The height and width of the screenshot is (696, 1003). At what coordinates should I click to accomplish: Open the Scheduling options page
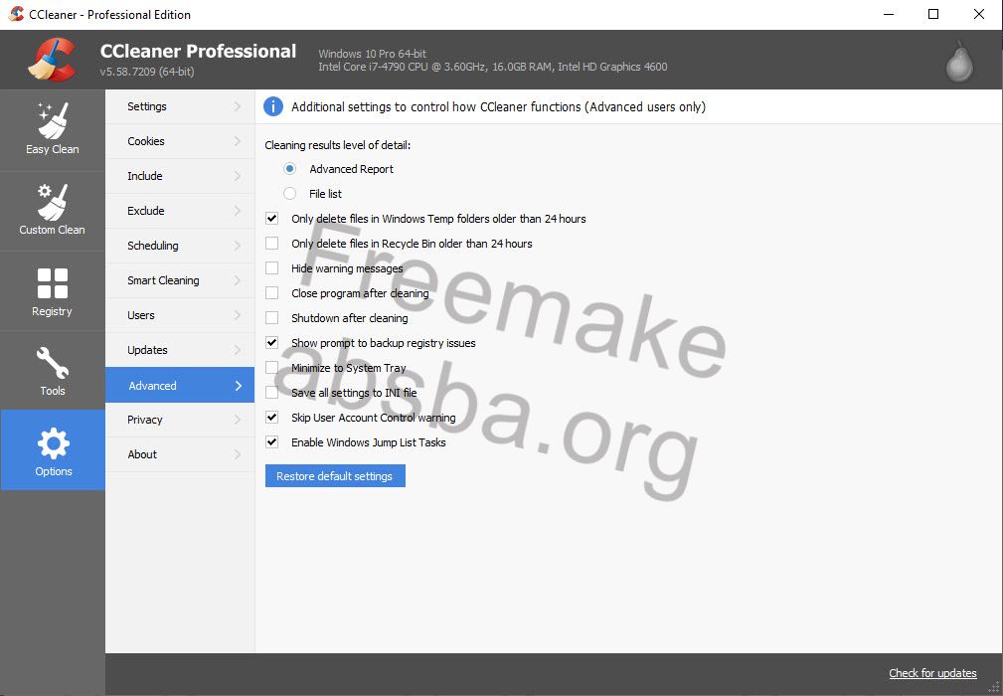coord(180,246)
